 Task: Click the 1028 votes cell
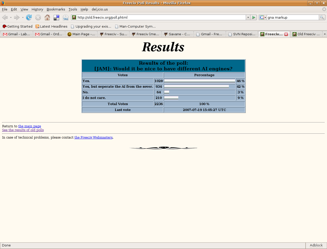[159, 81]
